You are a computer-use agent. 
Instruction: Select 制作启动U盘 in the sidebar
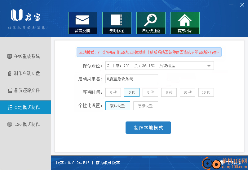tap(26, 73)
